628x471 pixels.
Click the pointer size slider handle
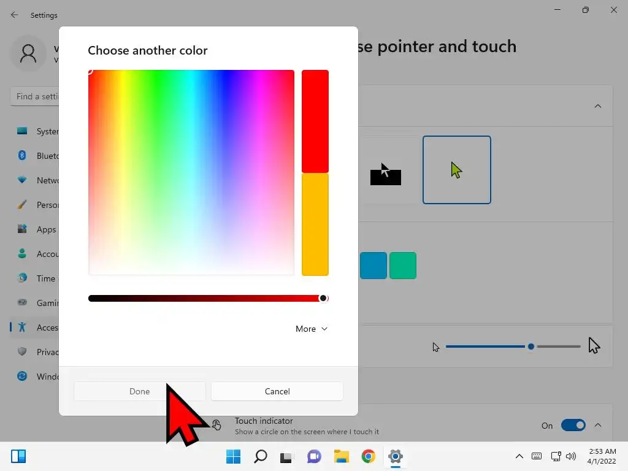tap(531, 347)
